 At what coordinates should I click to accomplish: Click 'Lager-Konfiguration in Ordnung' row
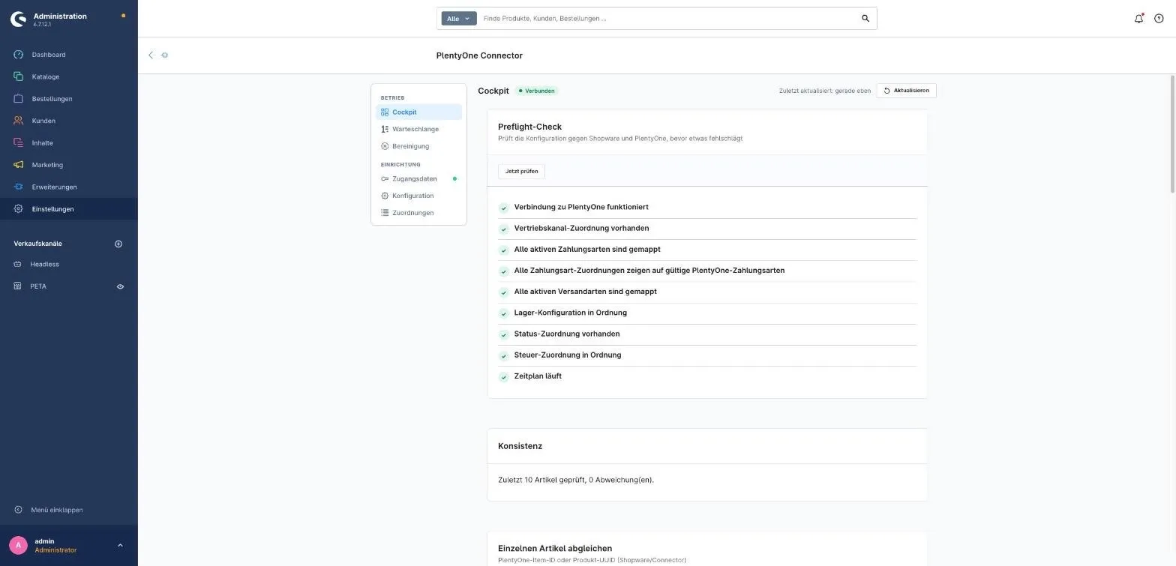tap(707, 313)
